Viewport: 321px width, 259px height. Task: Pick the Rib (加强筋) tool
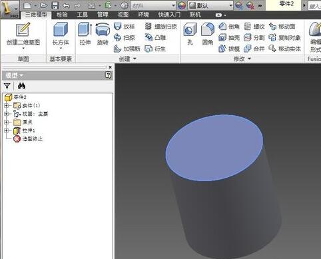point(127,49)
